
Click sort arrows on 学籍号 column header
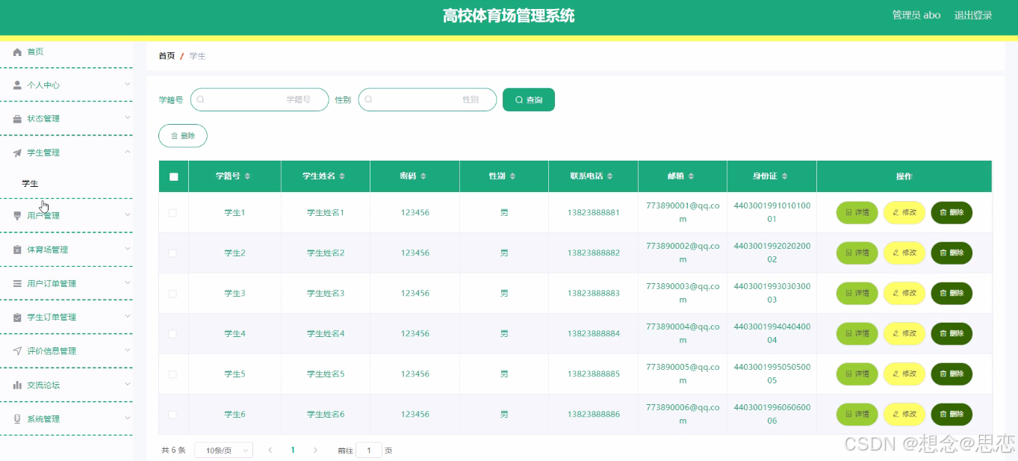click(x=248, y=176)
